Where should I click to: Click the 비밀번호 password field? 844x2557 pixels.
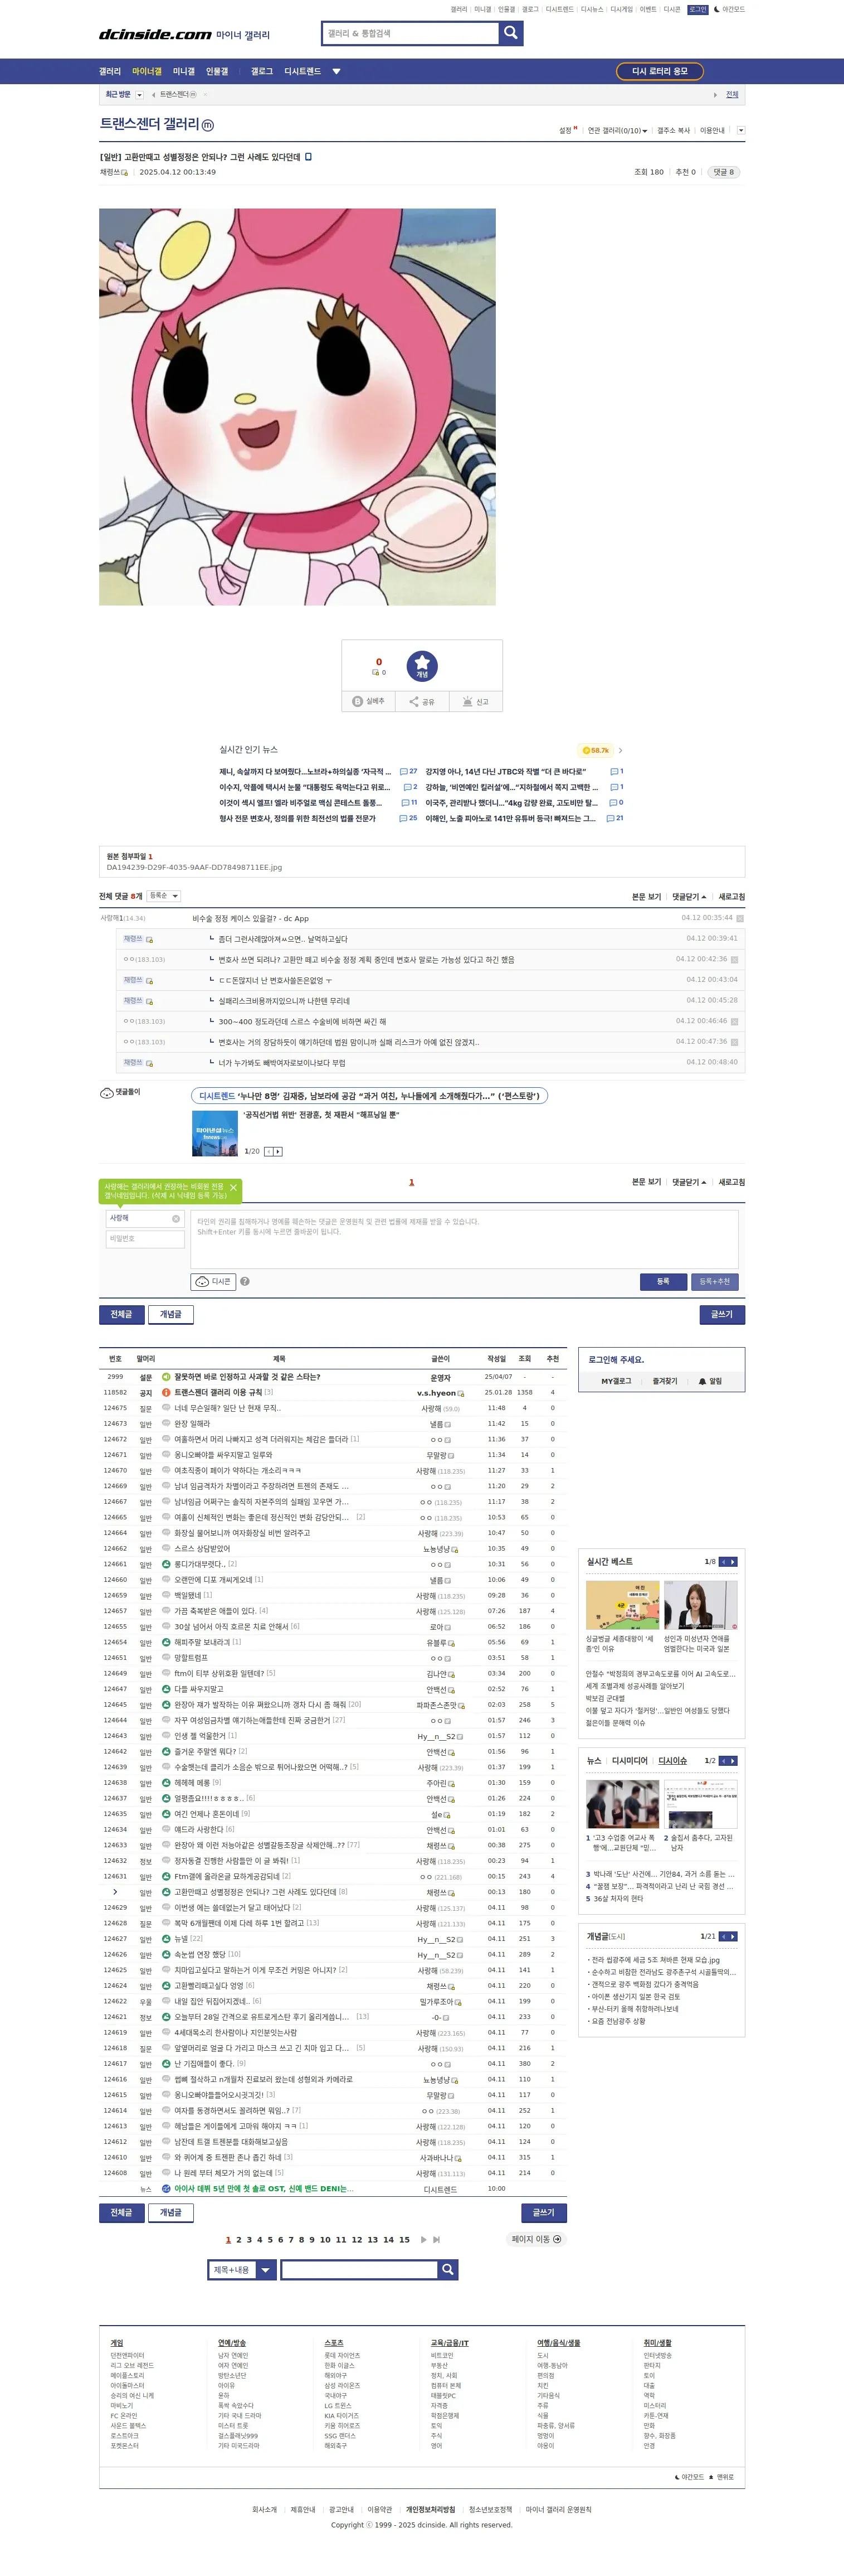click(146, 1239)
